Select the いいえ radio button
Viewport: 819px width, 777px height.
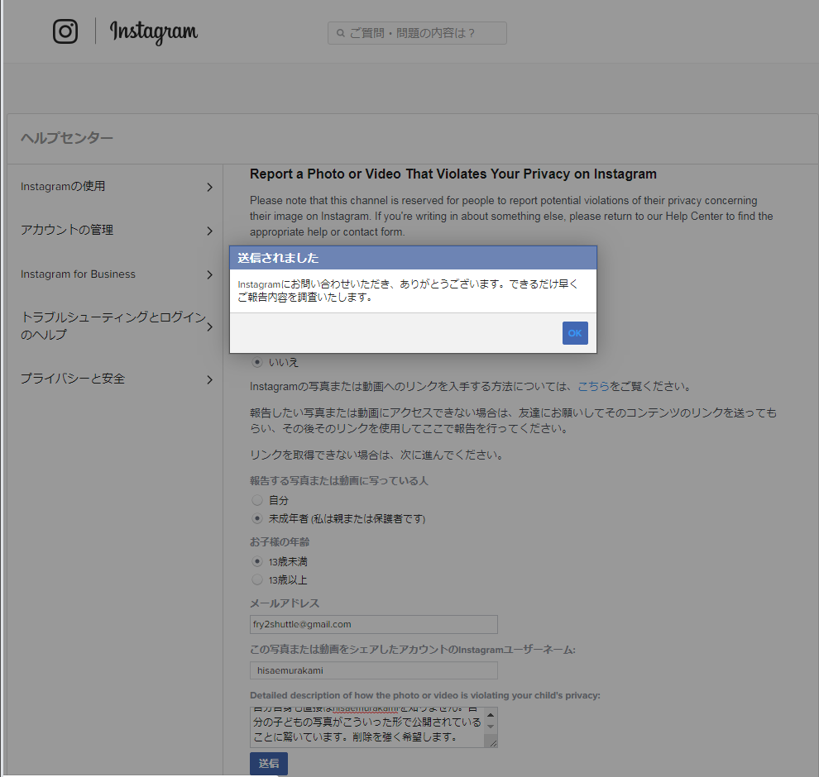click(x=257, y=362)
